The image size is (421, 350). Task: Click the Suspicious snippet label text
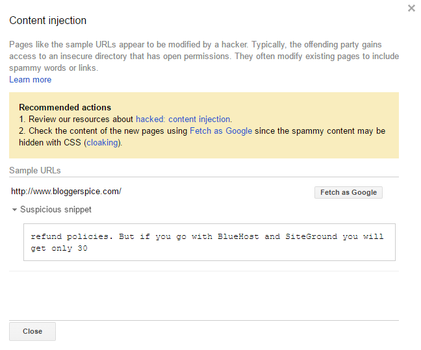pyautogui.click(x=56, y=210)
